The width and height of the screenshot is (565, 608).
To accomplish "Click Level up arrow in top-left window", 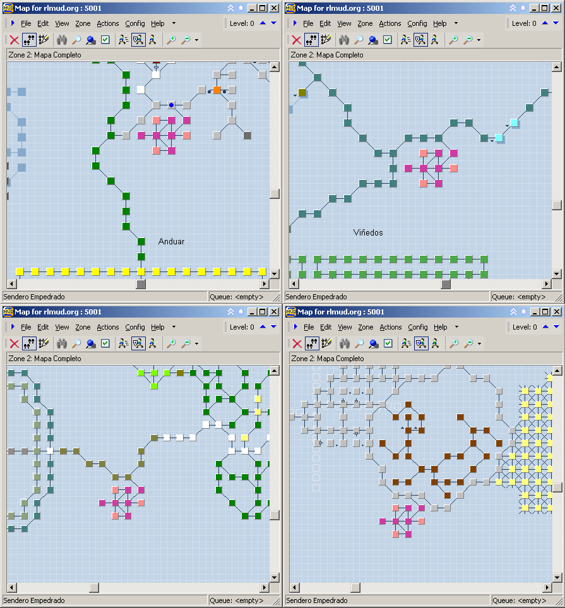I will 263,23.
